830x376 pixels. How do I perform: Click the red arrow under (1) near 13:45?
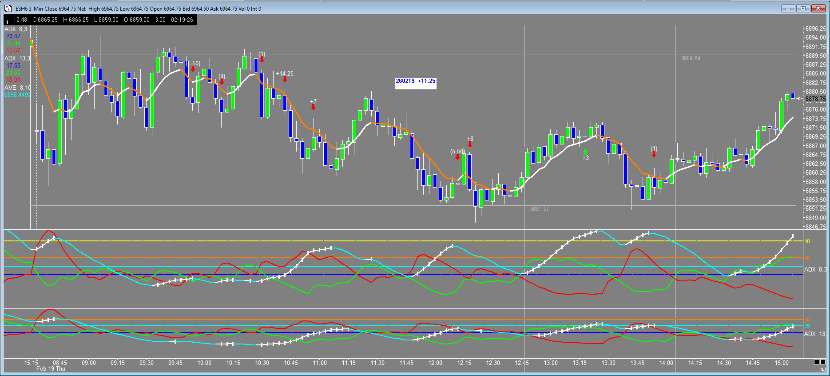click(654, 154)
